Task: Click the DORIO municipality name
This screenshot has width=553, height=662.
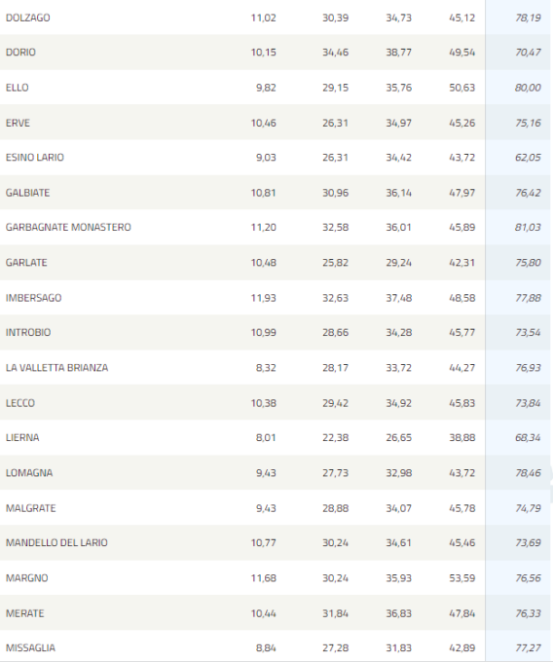Action: pyautogui.click(x=20, y=53)
